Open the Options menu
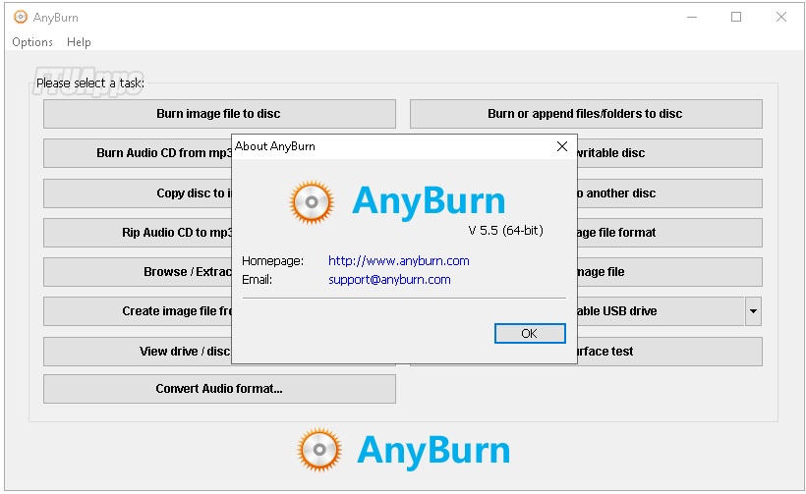This screenshot has height=494, width=806. click(x=32, y=42)
